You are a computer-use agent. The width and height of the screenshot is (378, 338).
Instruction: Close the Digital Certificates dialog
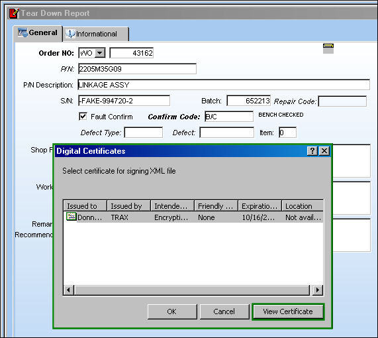tap(324, 151)
